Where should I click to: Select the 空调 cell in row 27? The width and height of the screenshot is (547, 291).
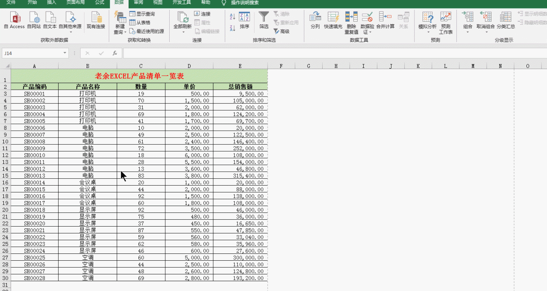tap(88, 257)
